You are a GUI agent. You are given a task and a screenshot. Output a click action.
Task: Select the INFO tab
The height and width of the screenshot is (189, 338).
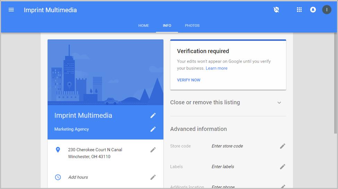pyautogui.click(x=167, y=25)
